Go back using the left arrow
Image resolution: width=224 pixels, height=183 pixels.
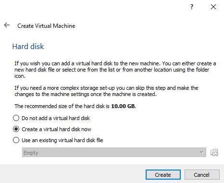click(7, 25)
